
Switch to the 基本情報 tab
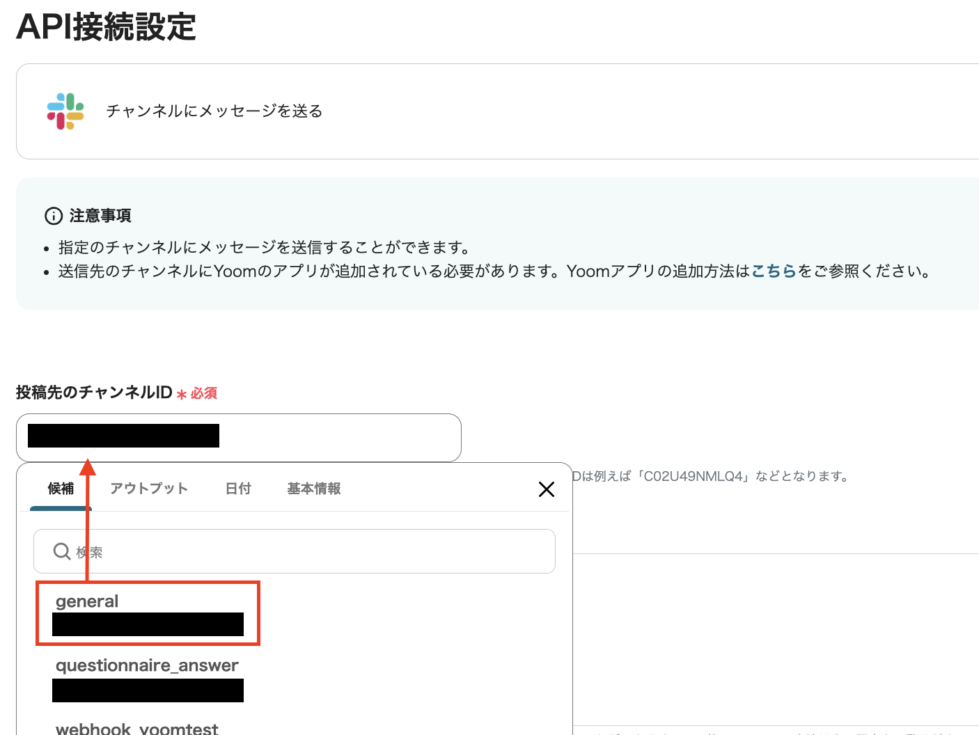pos(313,489)
